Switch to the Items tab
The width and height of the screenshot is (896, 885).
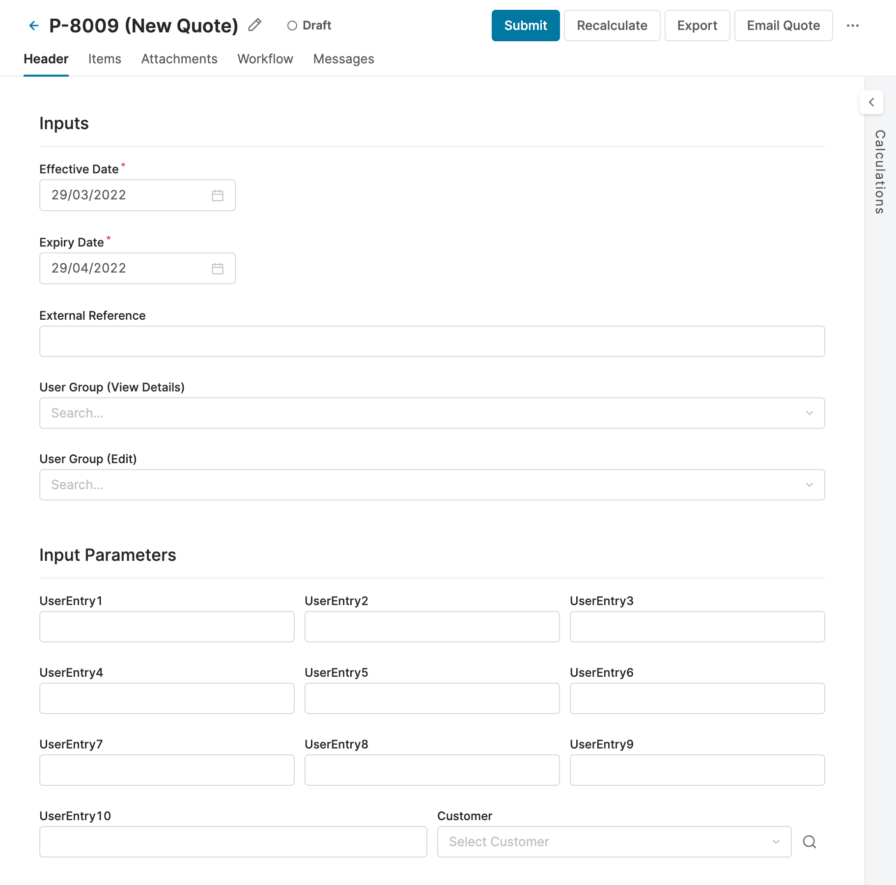pyautogui.click(x=105, y=59)
